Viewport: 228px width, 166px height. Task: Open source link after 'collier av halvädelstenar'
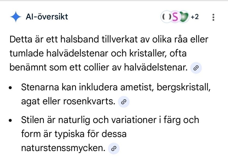pyautogui.click(x=196, y=68)
